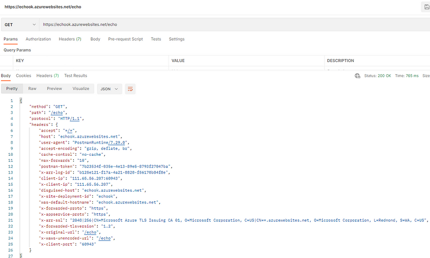Click the "method": "GET" line
This screenshot has height=258, width=430.
tap(48, 107)
